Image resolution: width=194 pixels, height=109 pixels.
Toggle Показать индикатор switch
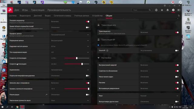tap(88, 21)
